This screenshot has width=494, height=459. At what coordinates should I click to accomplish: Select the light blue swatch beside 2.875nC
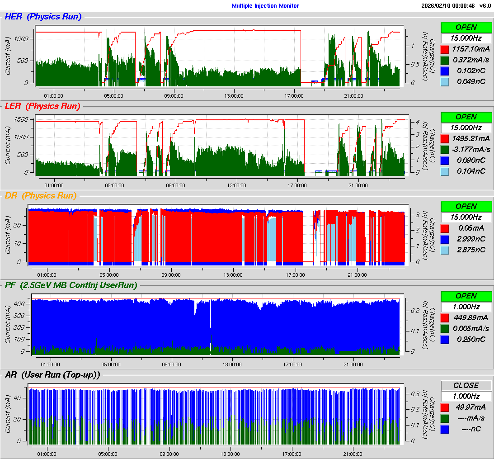coord(445,250)
